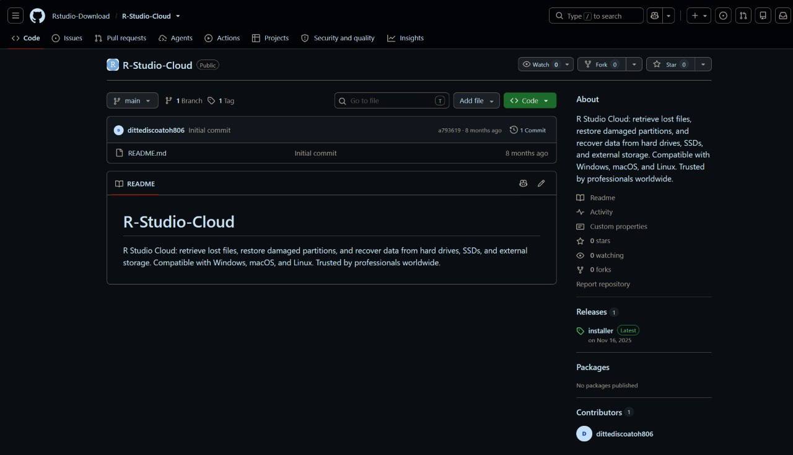Open the Activity link in About sidebar
The height and width of the screenshot is (455, 793).
pos(595,212)
